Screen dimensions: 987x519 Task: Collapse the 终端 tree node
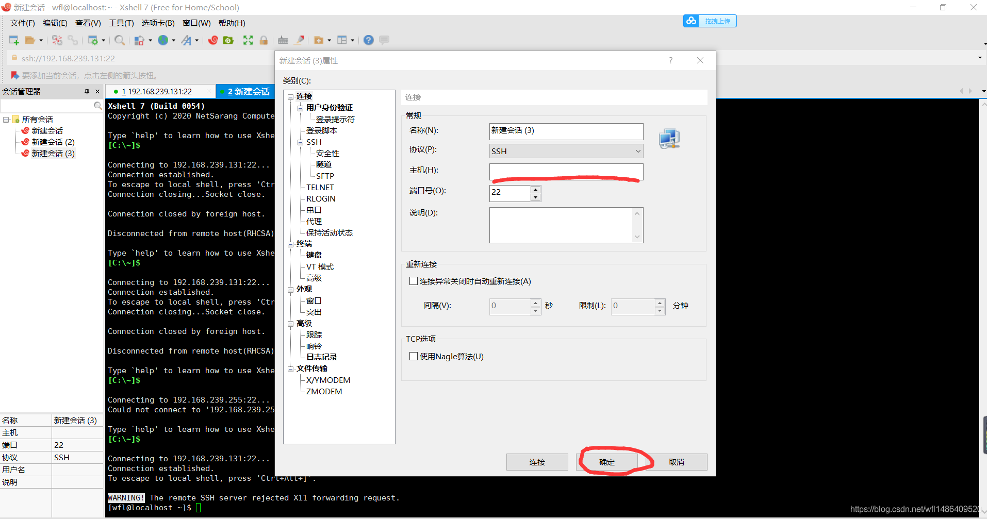(291, 244)
